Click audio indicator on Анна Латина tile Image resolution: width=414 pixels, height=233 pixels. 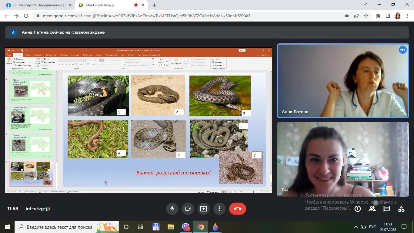[402, 50]
